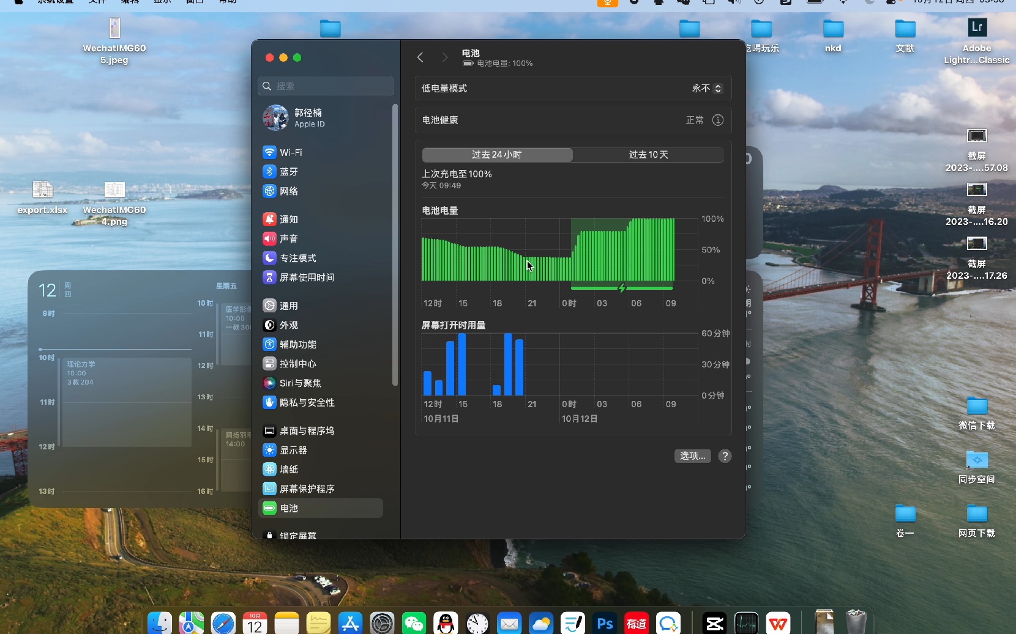Open 通知 notifications settings

321,219
